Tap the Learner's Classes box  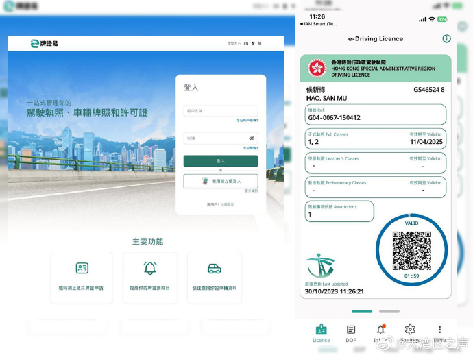(x=376, y=163)
